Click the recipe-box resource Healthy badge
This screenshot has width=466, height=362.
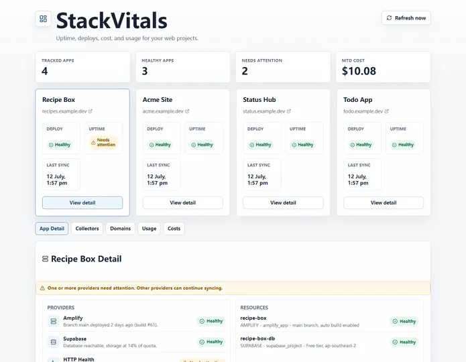pos(404,321)
